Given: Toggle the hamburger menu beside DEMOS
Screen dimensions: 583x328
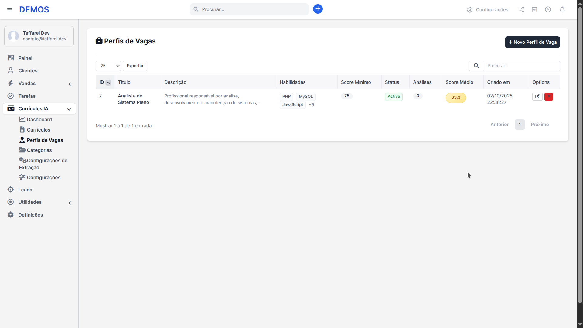Looking at the screenshot, I should [10, 10].
